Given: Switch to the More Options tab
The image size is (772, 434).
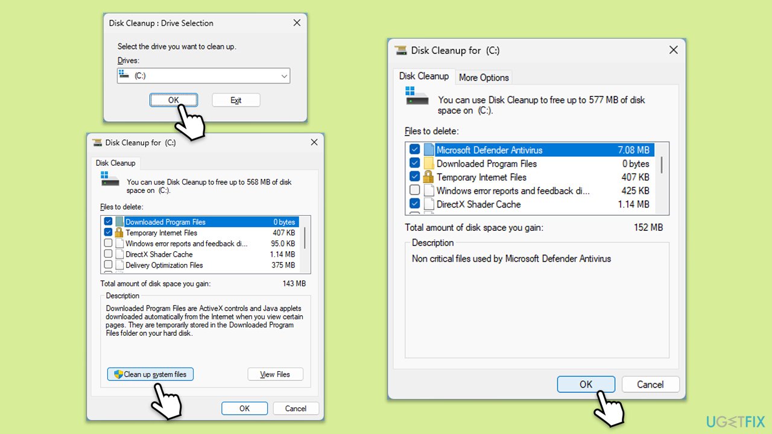Looking at the screenshot, I should point(484,77).
